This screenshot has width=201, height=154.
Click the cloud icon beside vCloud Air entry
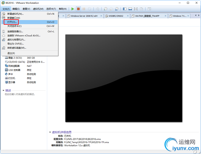pyautogui.click(x=4, y=36)
